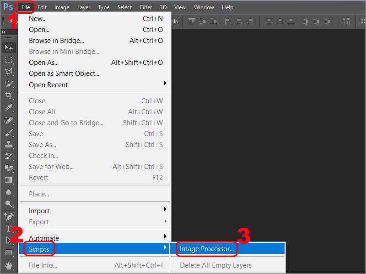Expand the highlighted Scripts submenu

[x=95, y=248]
